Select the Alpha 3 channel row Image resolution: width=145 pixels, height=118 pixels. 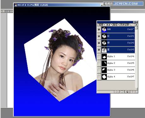118,70
